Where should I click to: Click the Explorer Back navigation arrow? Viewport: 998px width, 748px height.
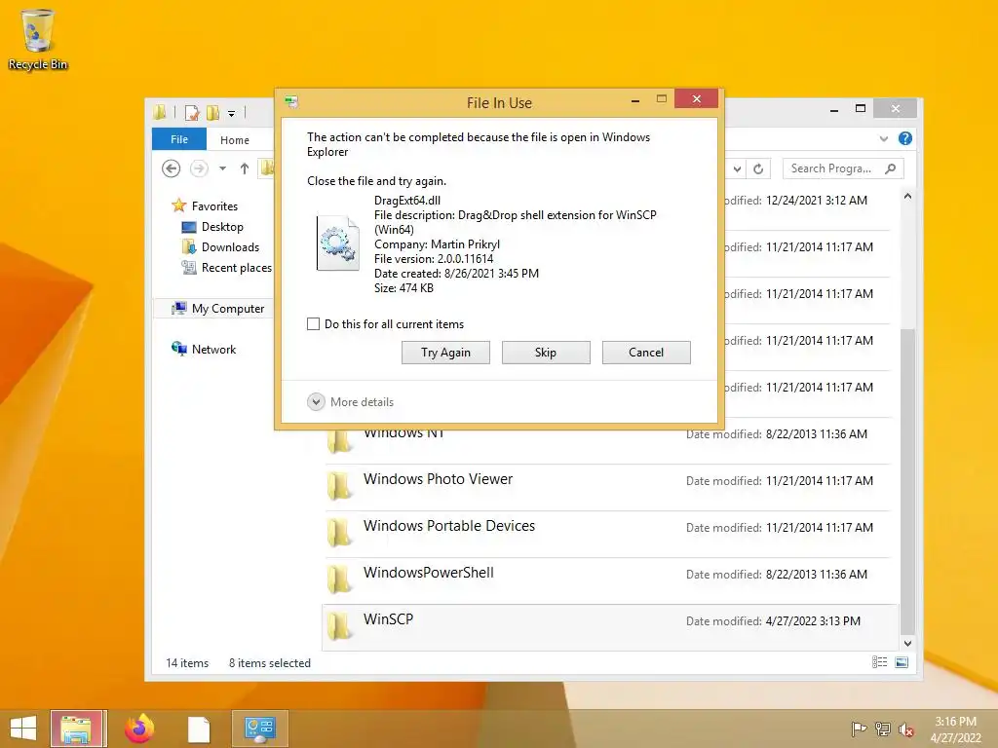pos(172,168)
